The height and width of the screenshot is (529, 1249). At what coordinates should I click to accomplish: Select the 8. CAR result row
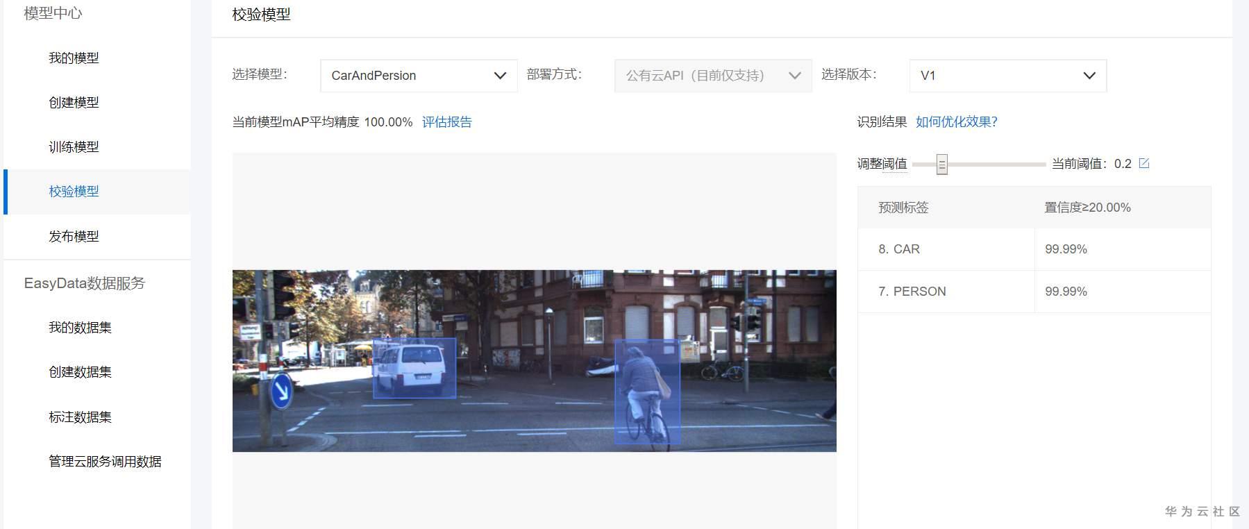[1034, 249]
